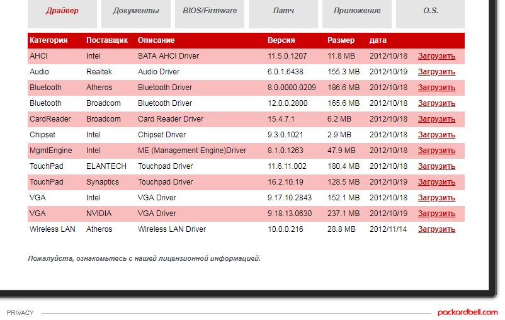The image size is (505, 320).
Task: Switch to the Приложение tab
Action: click(x=357, y=11)
